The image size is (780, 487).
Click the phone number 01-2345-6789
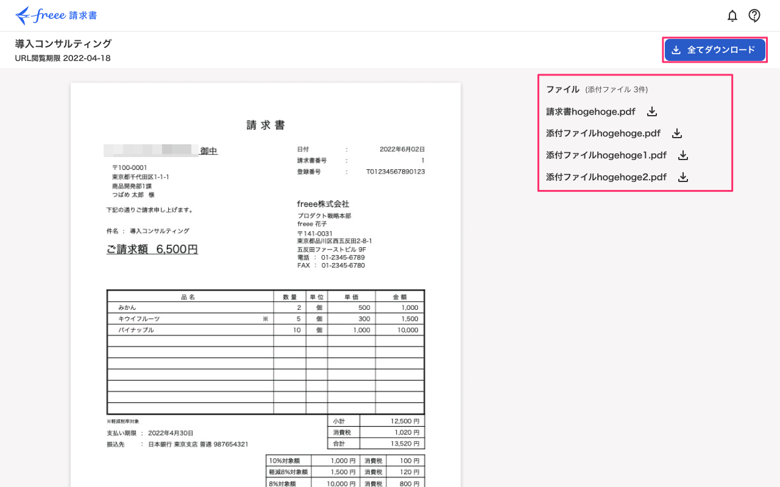[x=342, y=258]
